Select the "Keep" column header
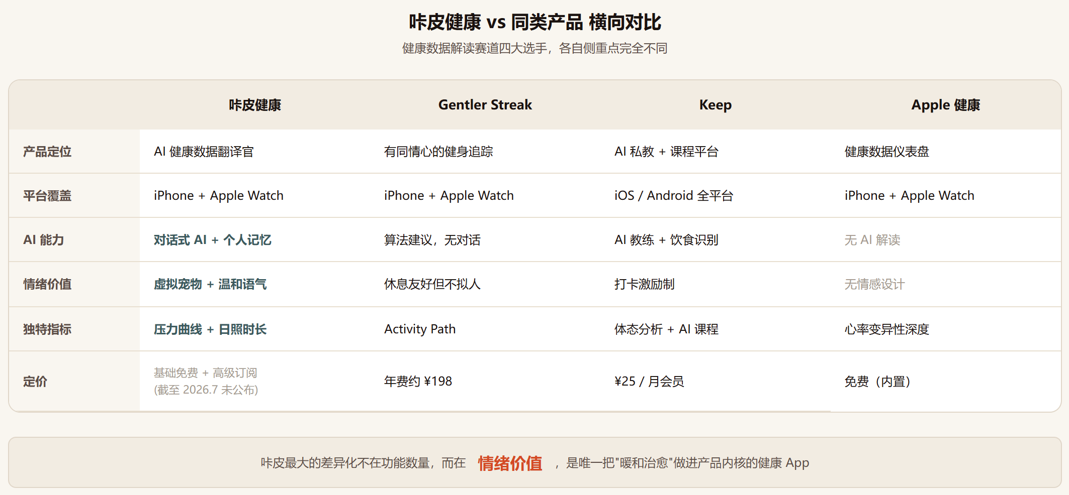This screenshot has width=1069, height=495. pos(716,105)
